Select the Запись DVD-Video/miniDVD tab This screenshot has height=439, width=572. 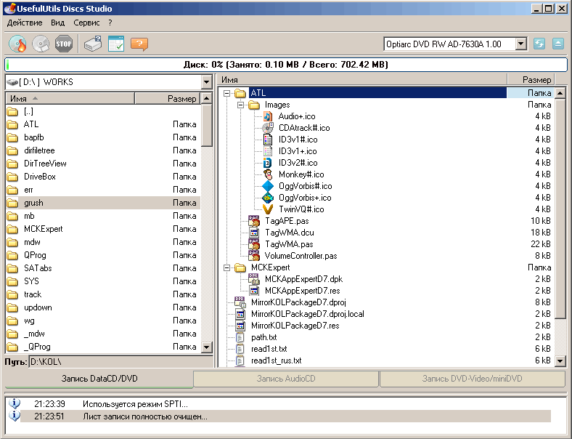point(472,379)
